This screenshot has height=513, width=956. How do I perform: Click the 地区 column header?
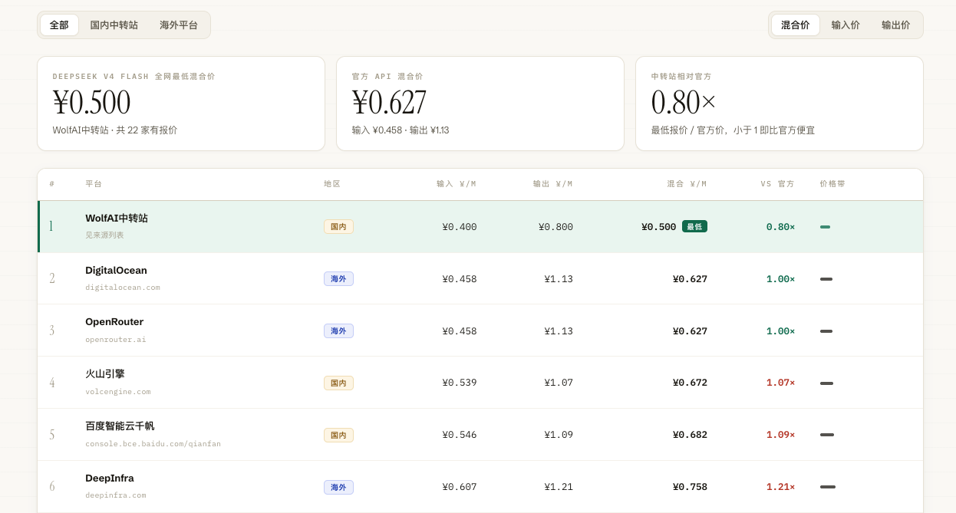point(332,184)
